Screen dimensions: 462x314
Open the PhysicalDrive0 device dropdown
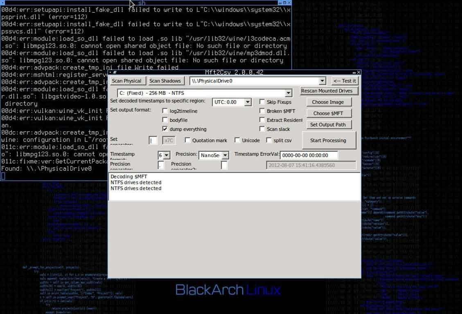[322, 81]
